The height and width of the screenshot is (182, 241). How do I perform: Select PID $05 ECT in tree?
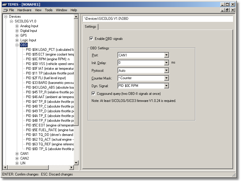(50, 54)
